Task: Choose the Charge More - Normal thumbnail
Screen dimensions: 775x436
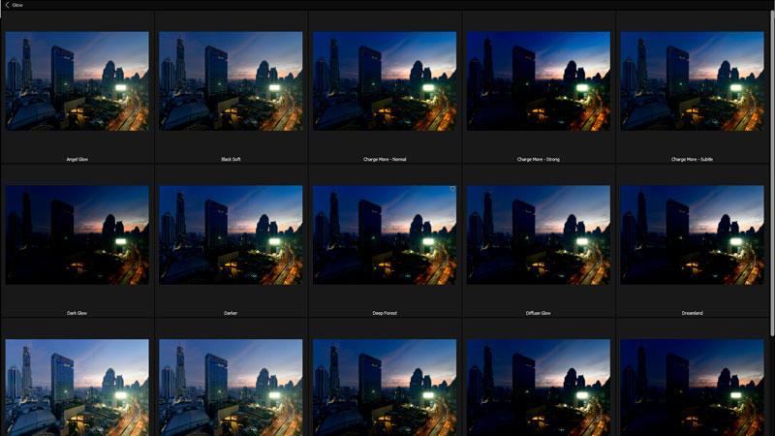Action: click(x=385, y=81)
